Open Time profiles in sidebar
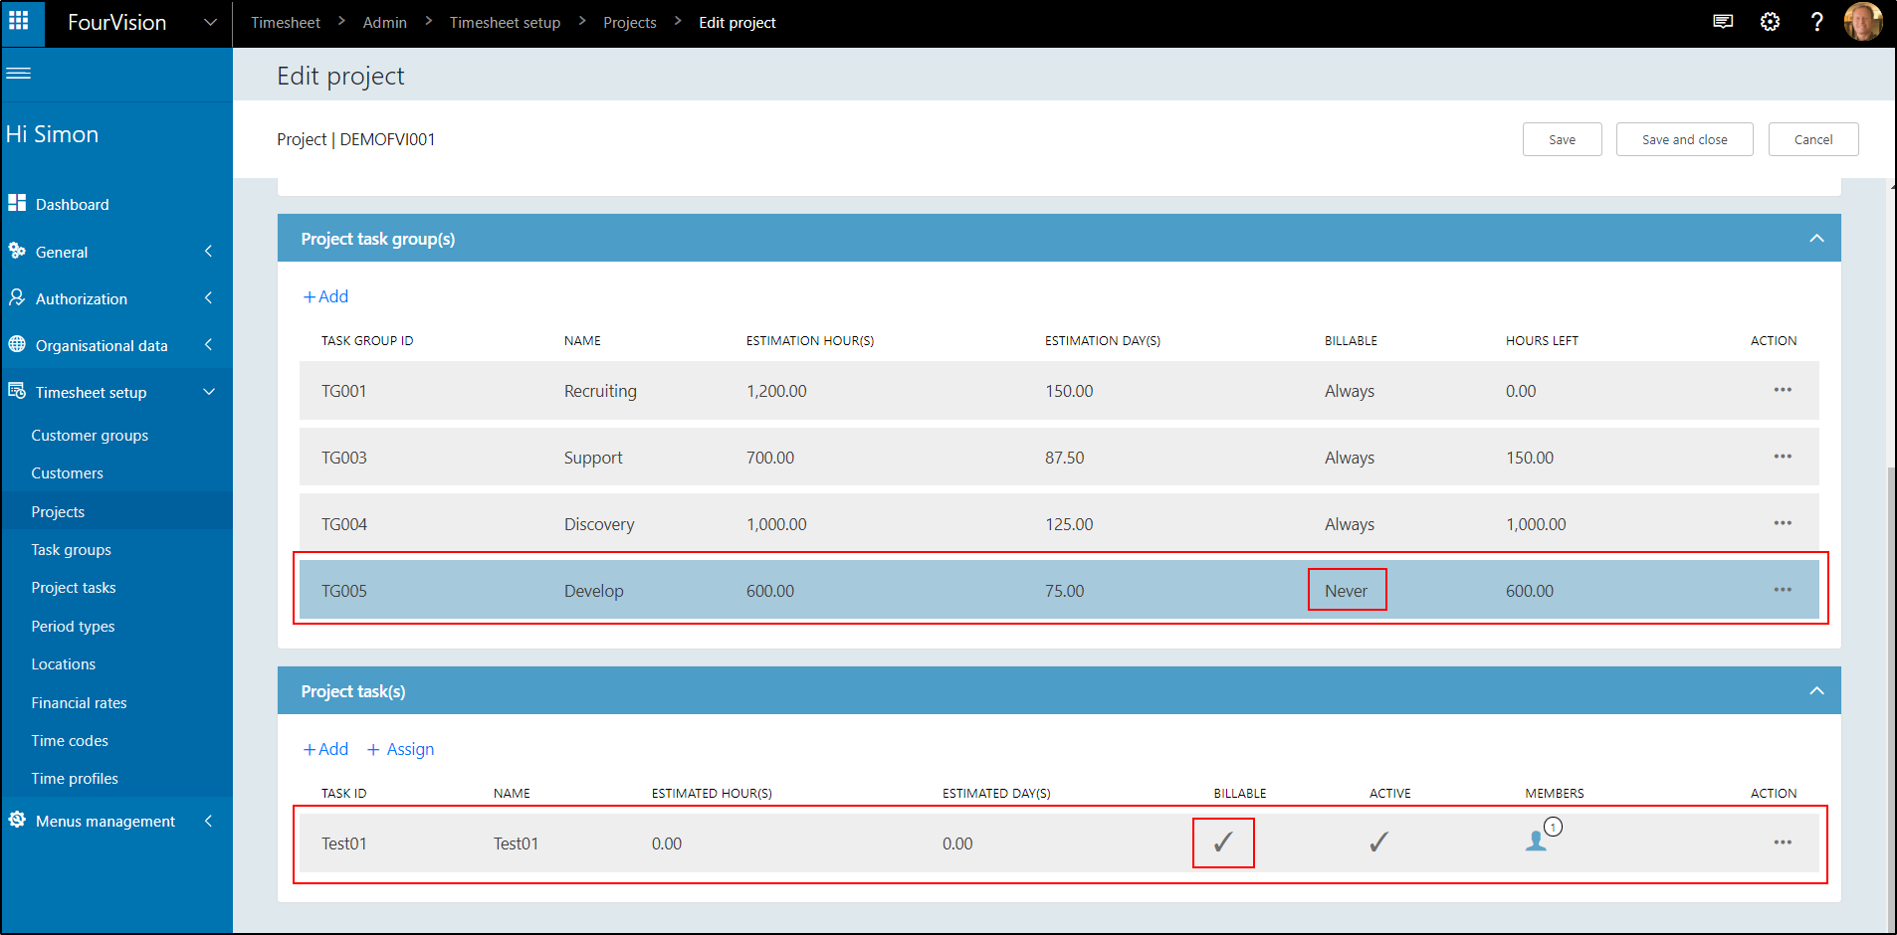The image size is (1897, 935). [x=75, y=779]
